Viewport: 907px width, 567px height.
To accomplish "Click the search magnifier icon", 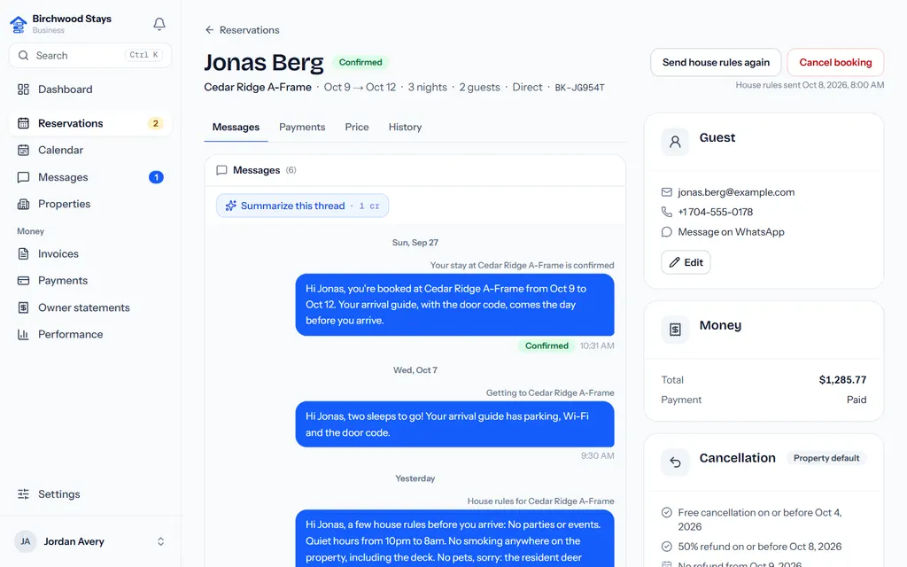I will click(x=23, y=56).
